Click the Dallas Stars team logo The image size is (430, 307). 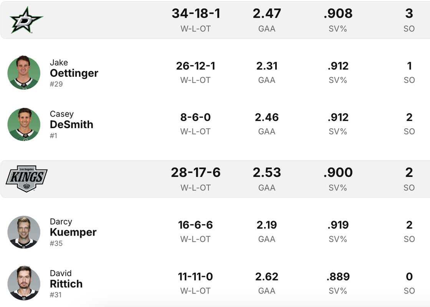[26, 20]
